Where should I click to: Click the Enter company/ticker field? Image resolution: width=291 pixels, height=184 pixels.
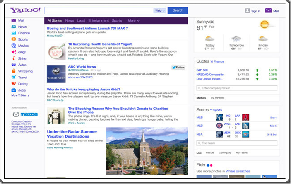(237, 88)
